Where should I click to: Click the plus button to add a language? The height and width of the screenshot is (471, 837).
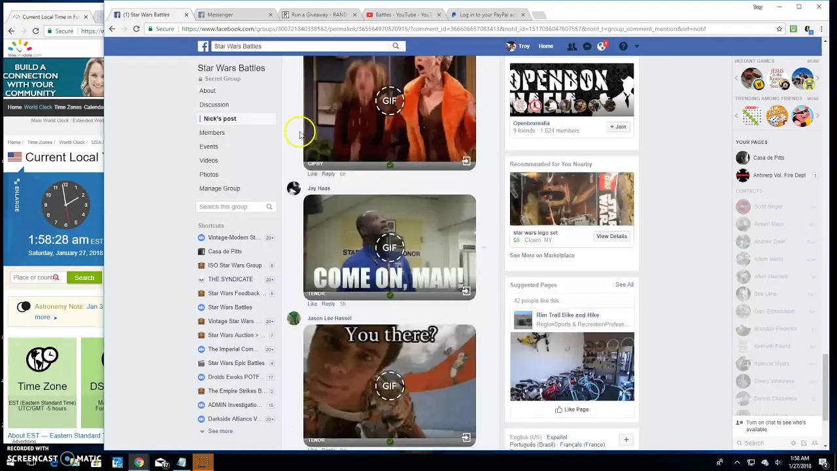pos(626,440)
